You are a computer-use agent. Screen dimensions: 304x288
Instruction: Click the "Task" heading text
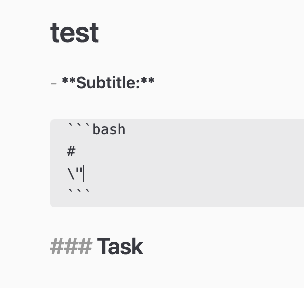(x=120, y=247)
